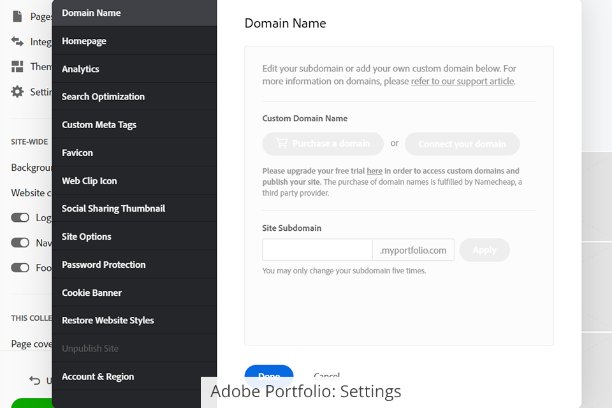Open the 'refer to our support article' link

(x=463, y=81)
